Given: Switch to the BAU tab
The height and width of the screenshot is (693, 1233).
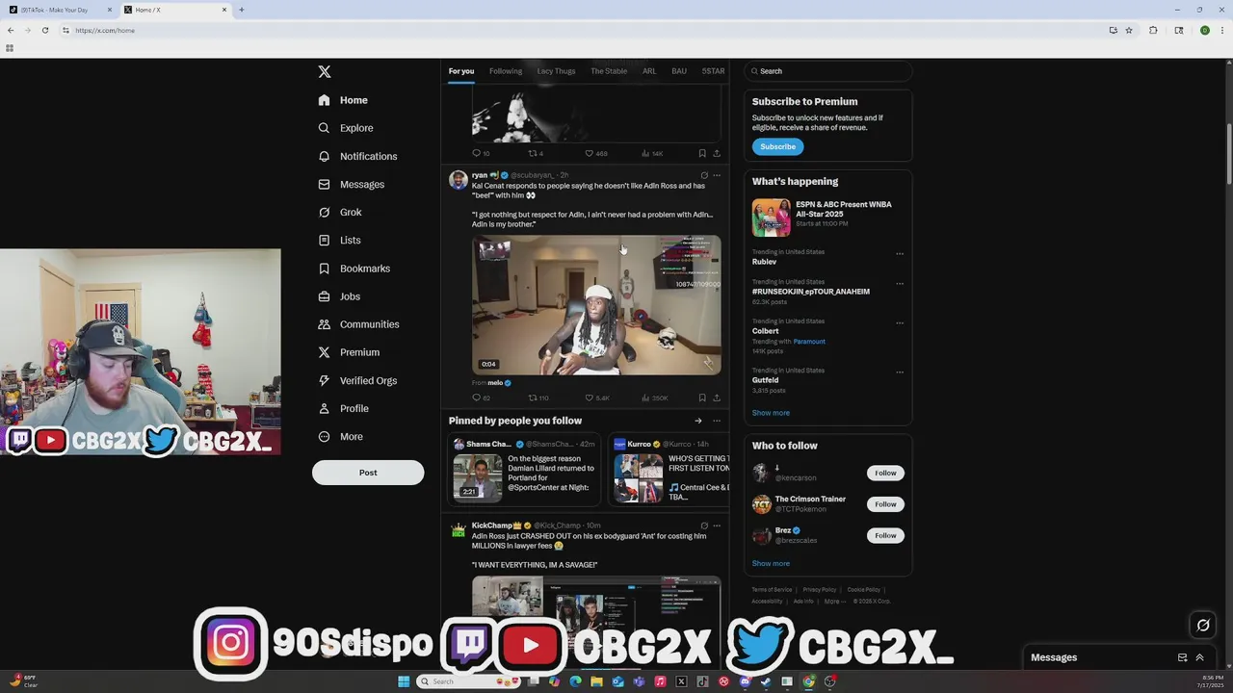Looking at the screenshot, I should pyautogui.click(x=679, y=71).
